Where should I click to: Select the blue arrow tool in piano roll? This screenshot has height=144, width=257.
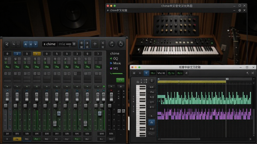point(146,73)
